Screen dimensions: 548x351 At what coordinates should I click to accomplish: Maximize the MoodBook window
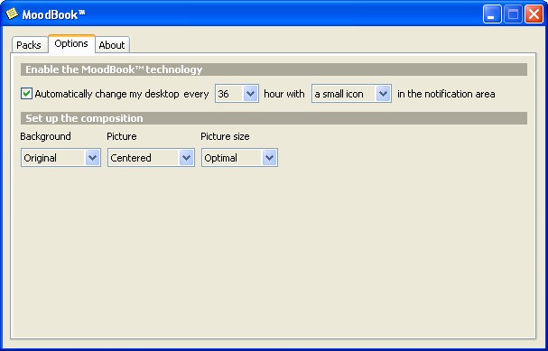[513, 14]
